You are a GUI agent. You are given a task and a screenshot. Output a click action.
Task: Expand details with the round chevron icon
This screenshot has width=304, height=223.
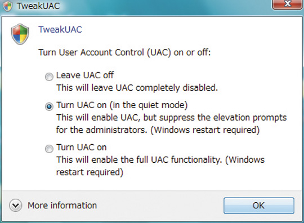coord(15,206)
